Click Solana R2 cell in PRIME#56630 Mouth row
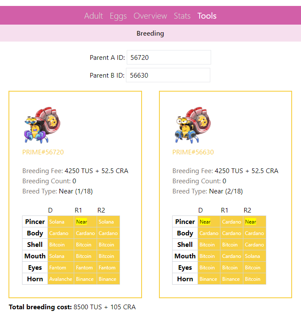The height and width of the screenshot is (333, 301). pos(254,256)
